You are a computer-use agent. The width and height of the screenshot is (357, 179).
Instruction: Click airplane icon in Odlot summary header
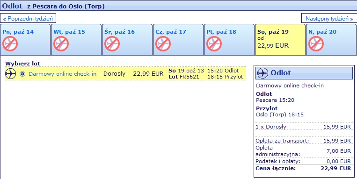tap(262, 73)
